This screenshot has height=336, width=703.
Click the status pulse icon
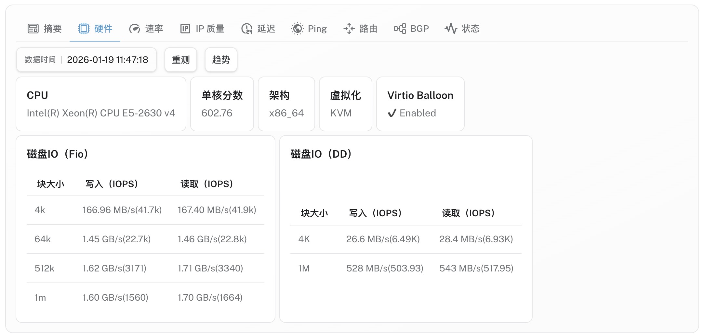[x=451, y=29]
